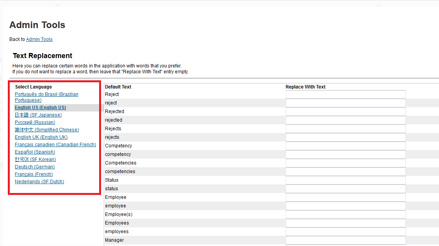This screenshot has height=246, width=439.
Task: Select Français (French) language
Action: point(34,174)
